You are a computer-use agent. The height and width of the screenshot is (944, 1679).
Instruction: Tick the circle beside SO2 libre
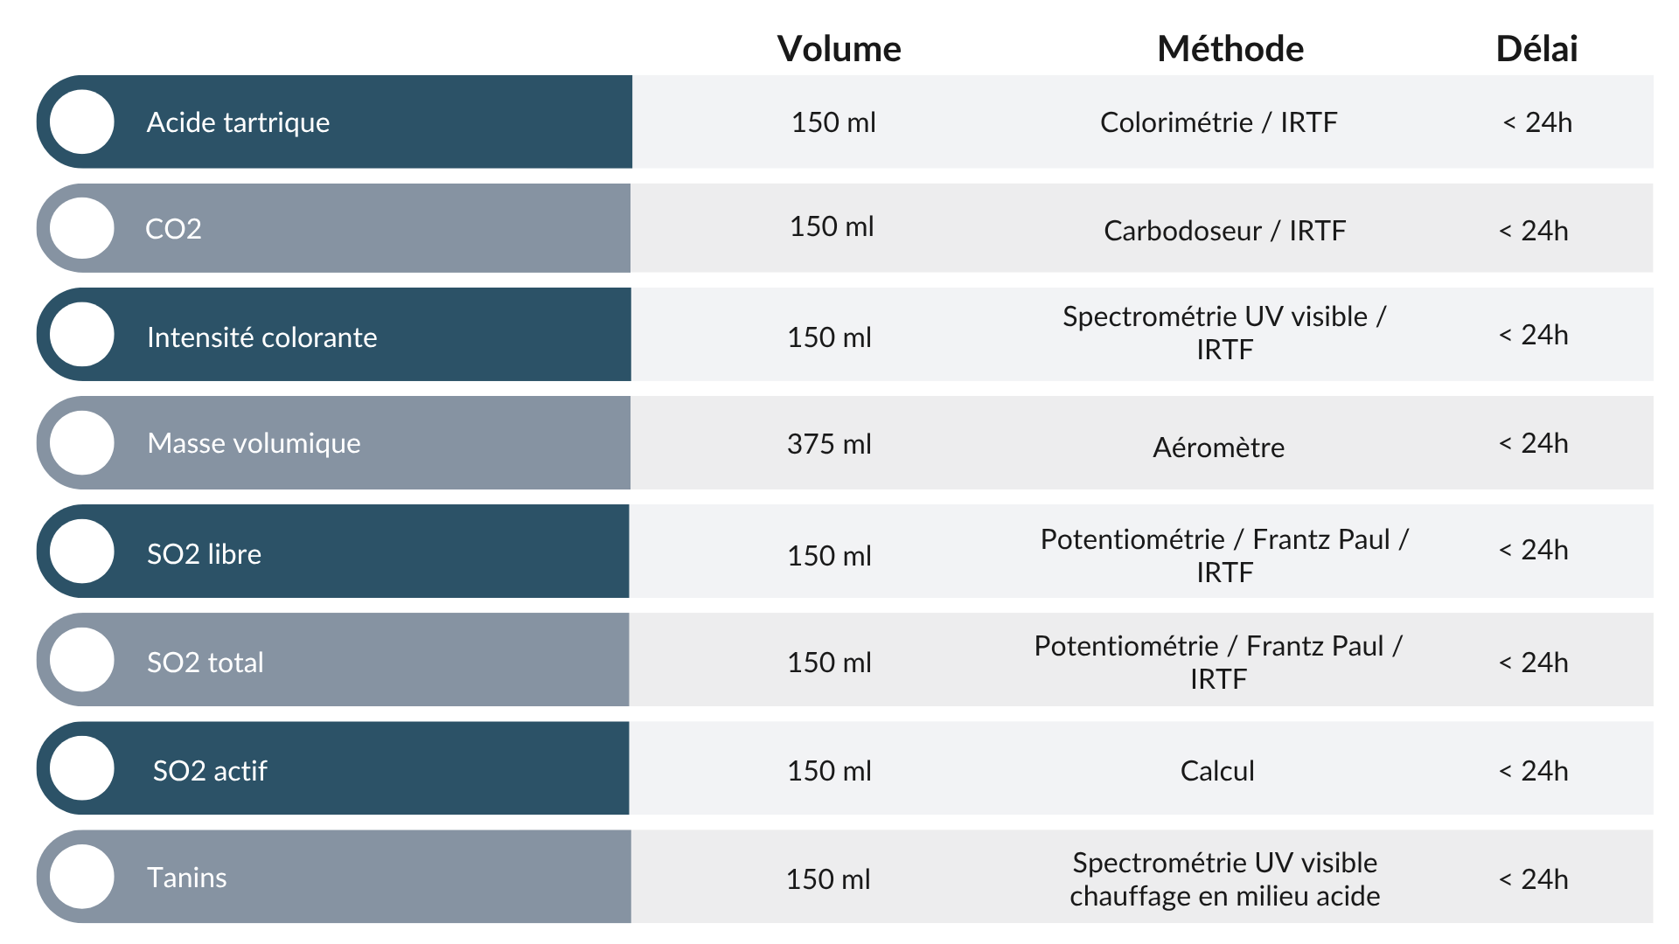coord(82,552)
